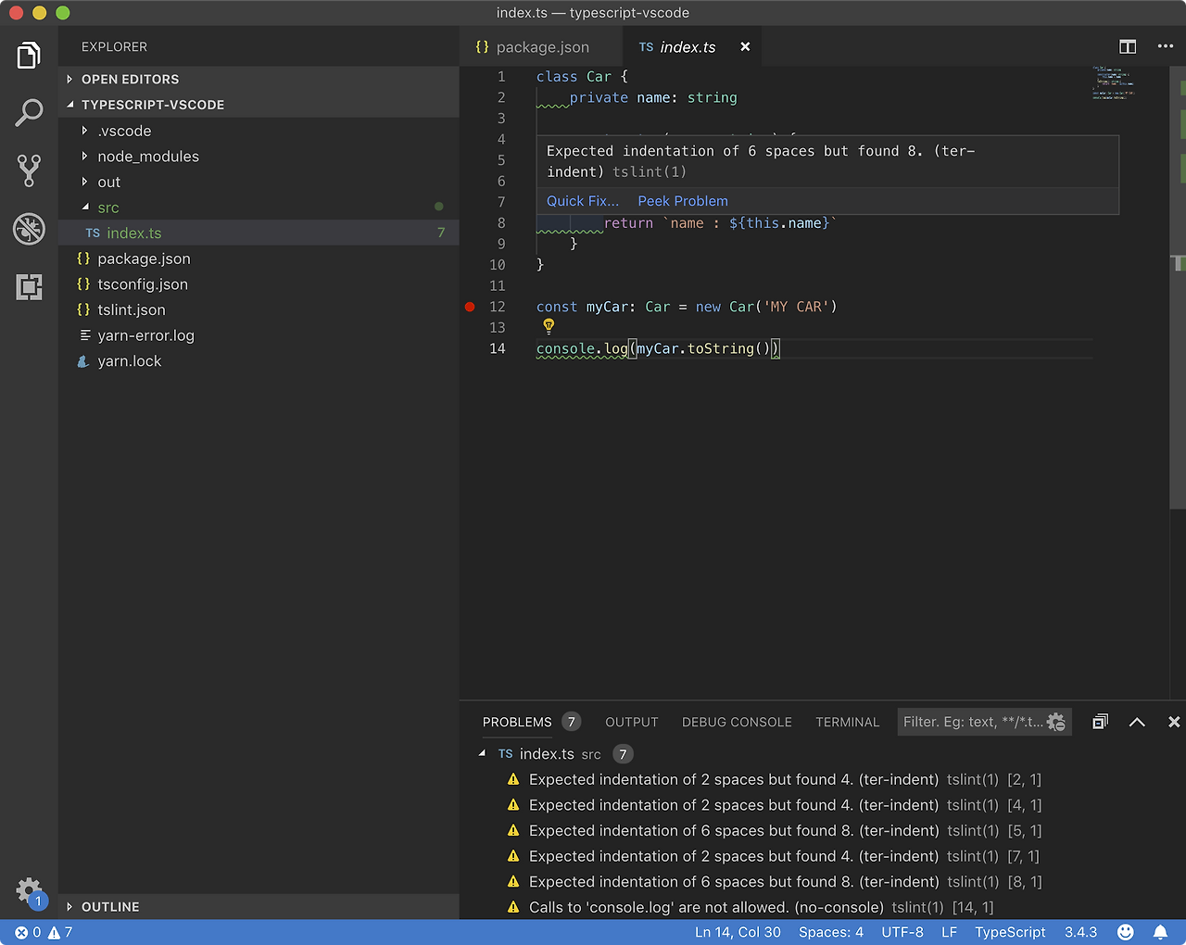
Task: Select index.ts in the explorer tree
Action: (259, 233)
